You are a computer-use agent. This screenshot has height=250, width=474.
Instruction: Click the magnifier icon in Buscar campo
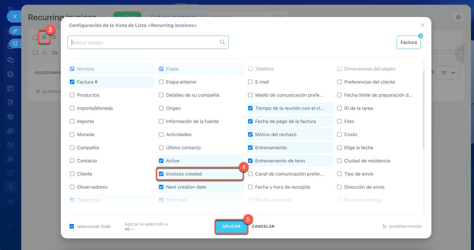click(x=222, y=42)
